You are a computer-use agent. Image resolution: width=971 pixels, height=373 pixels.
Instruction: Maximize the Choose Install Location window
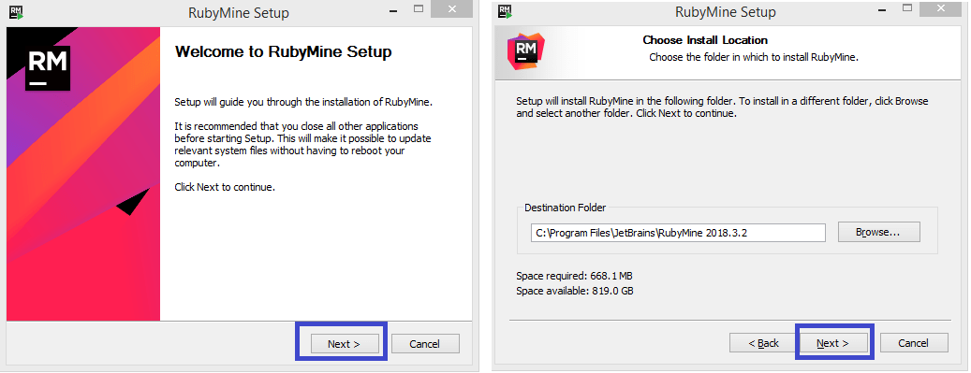907,8
